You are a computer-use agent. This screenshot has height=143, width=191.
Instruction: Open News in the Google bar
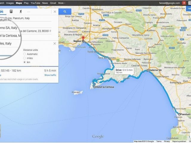pos(45,3)
